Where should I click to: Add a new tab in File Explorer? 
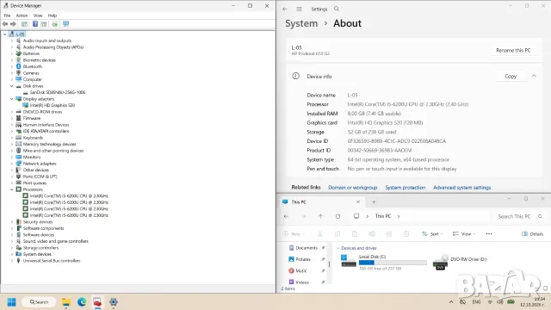coord(374,202)
